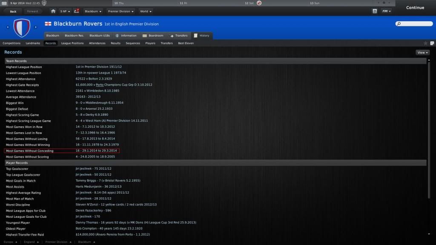The width and height of the screenshot is (436, 245).
Task: Click the scroll down arrow of the records list
Action: [429, 234]
